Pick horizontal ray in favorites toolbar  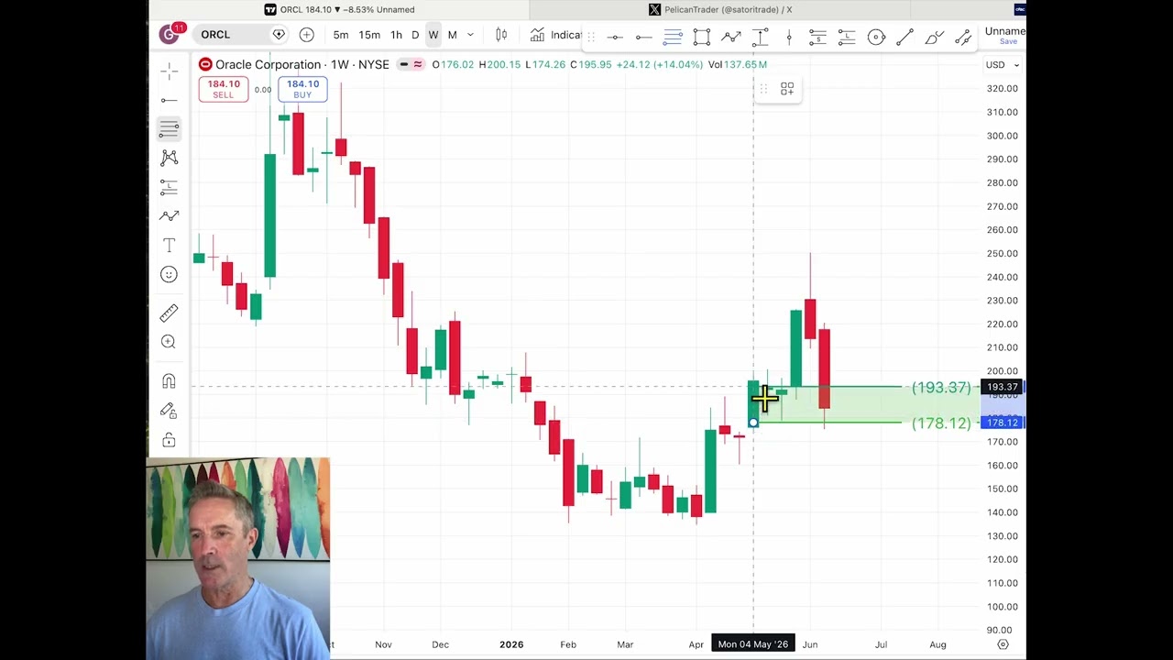coord(644,38)
